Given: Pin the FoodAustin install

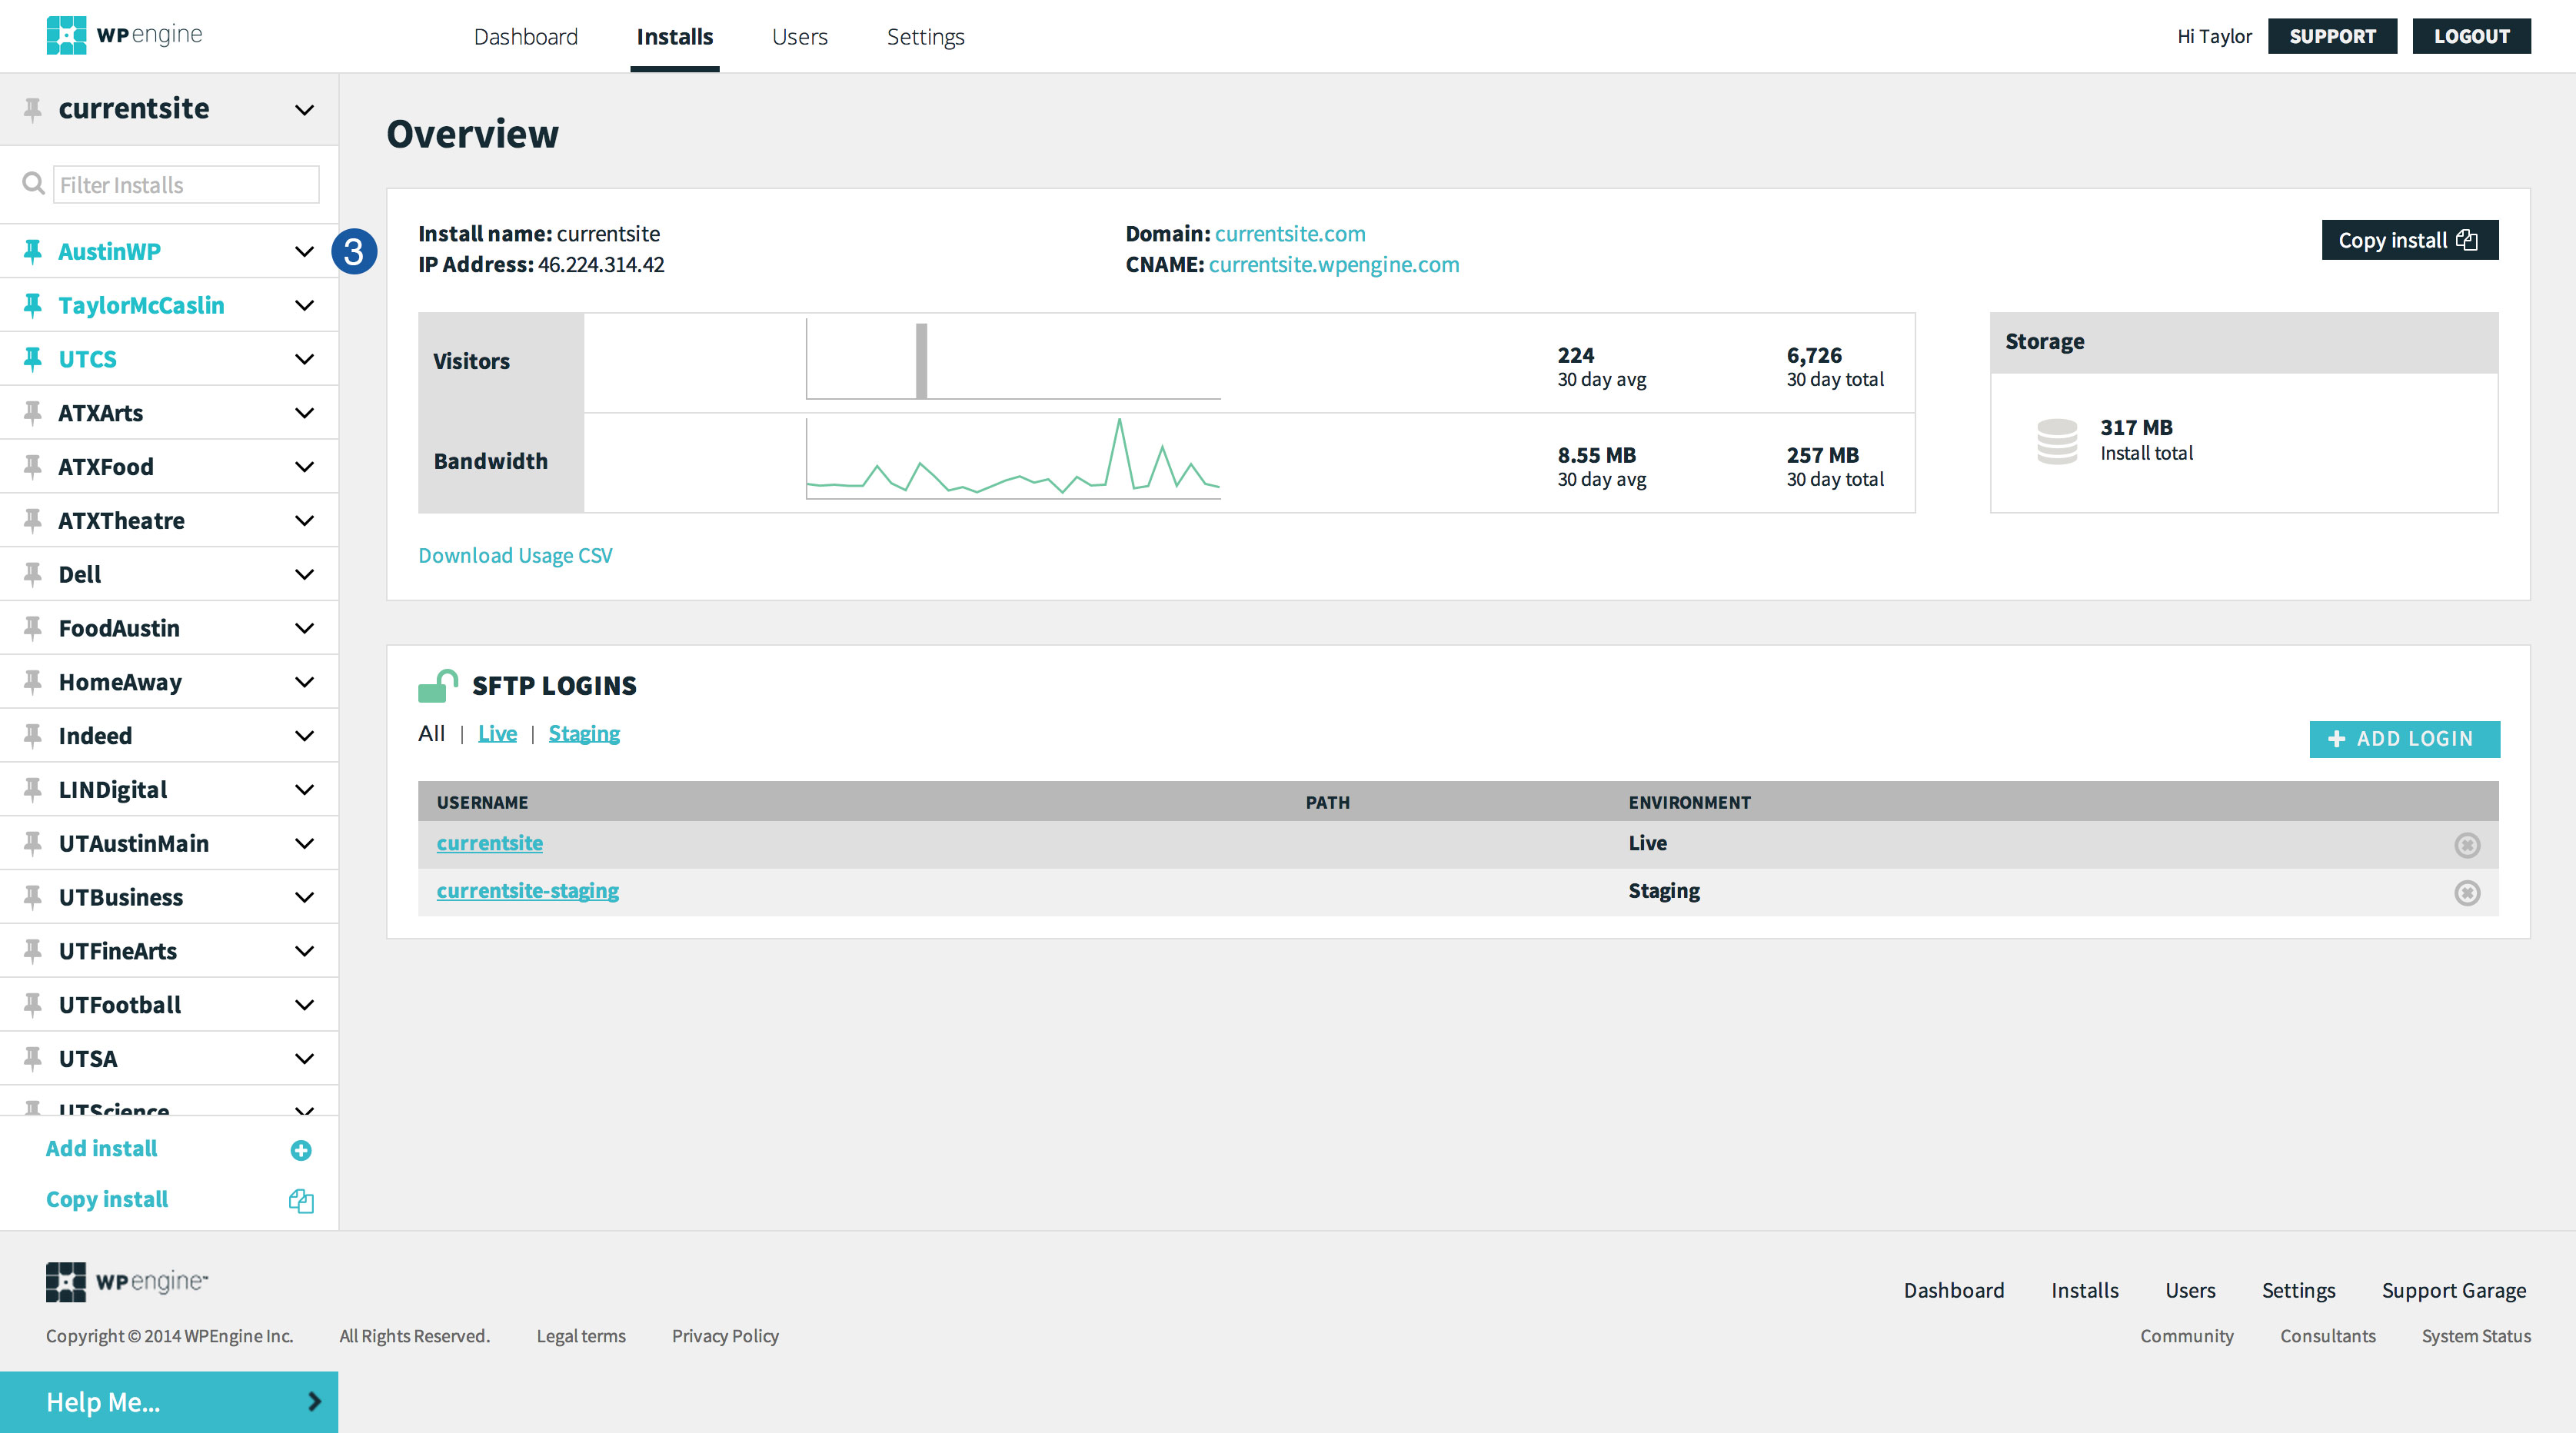Looking at the screenshot, I should click(x=33, y=628).
